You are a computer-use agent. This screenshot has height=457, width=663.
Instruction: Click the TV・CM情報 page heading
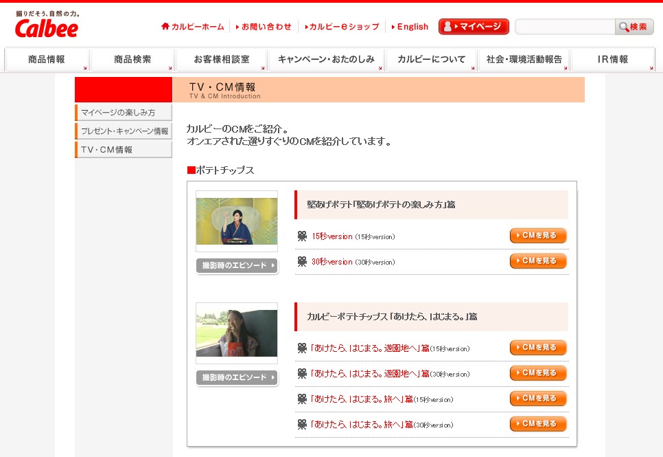(222, 87)
